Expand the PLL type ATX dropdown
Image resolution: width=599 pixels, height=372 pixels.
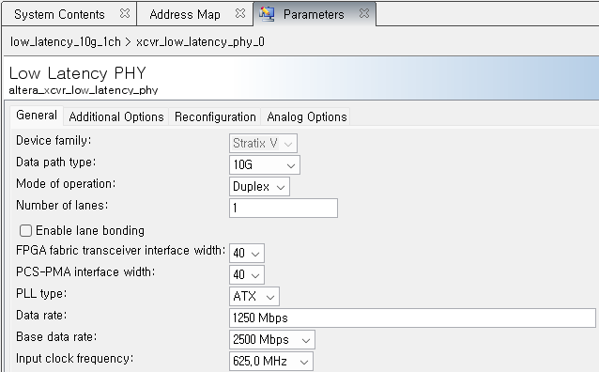(x=254, y=296)
